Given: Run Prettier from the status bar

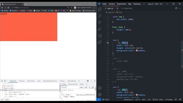Looking at the screenshot, I should pos(169,100).
